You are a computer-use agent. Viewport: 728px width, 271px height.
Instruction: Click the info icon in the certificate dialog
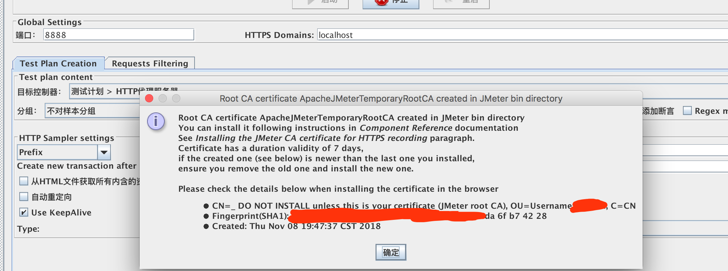[156, 122]
